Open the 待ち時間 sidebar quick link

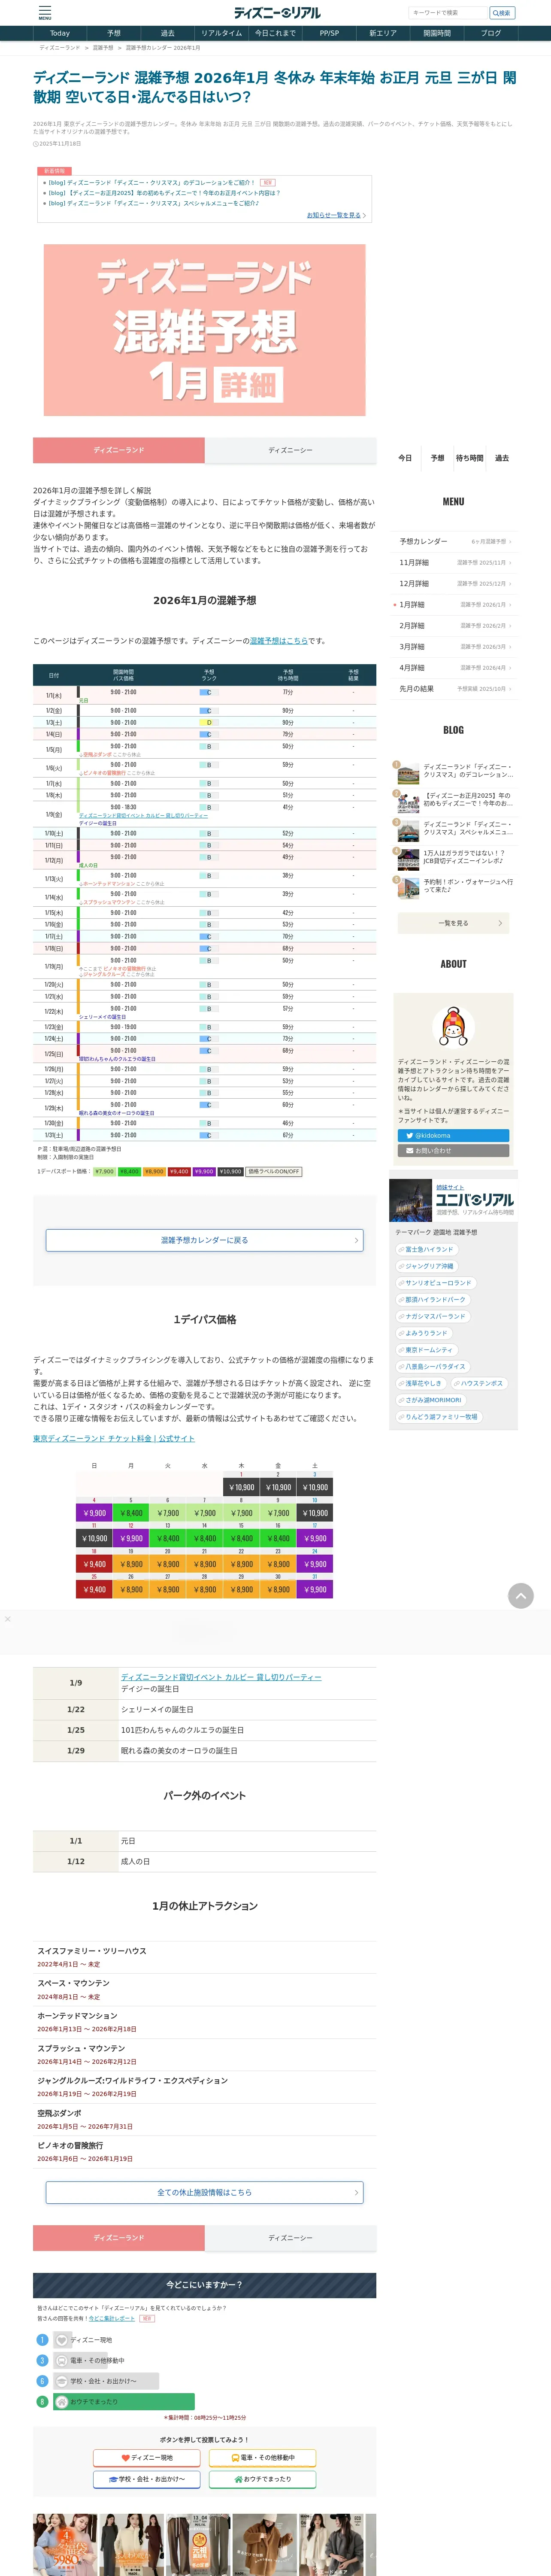click(x=470, y=458)
